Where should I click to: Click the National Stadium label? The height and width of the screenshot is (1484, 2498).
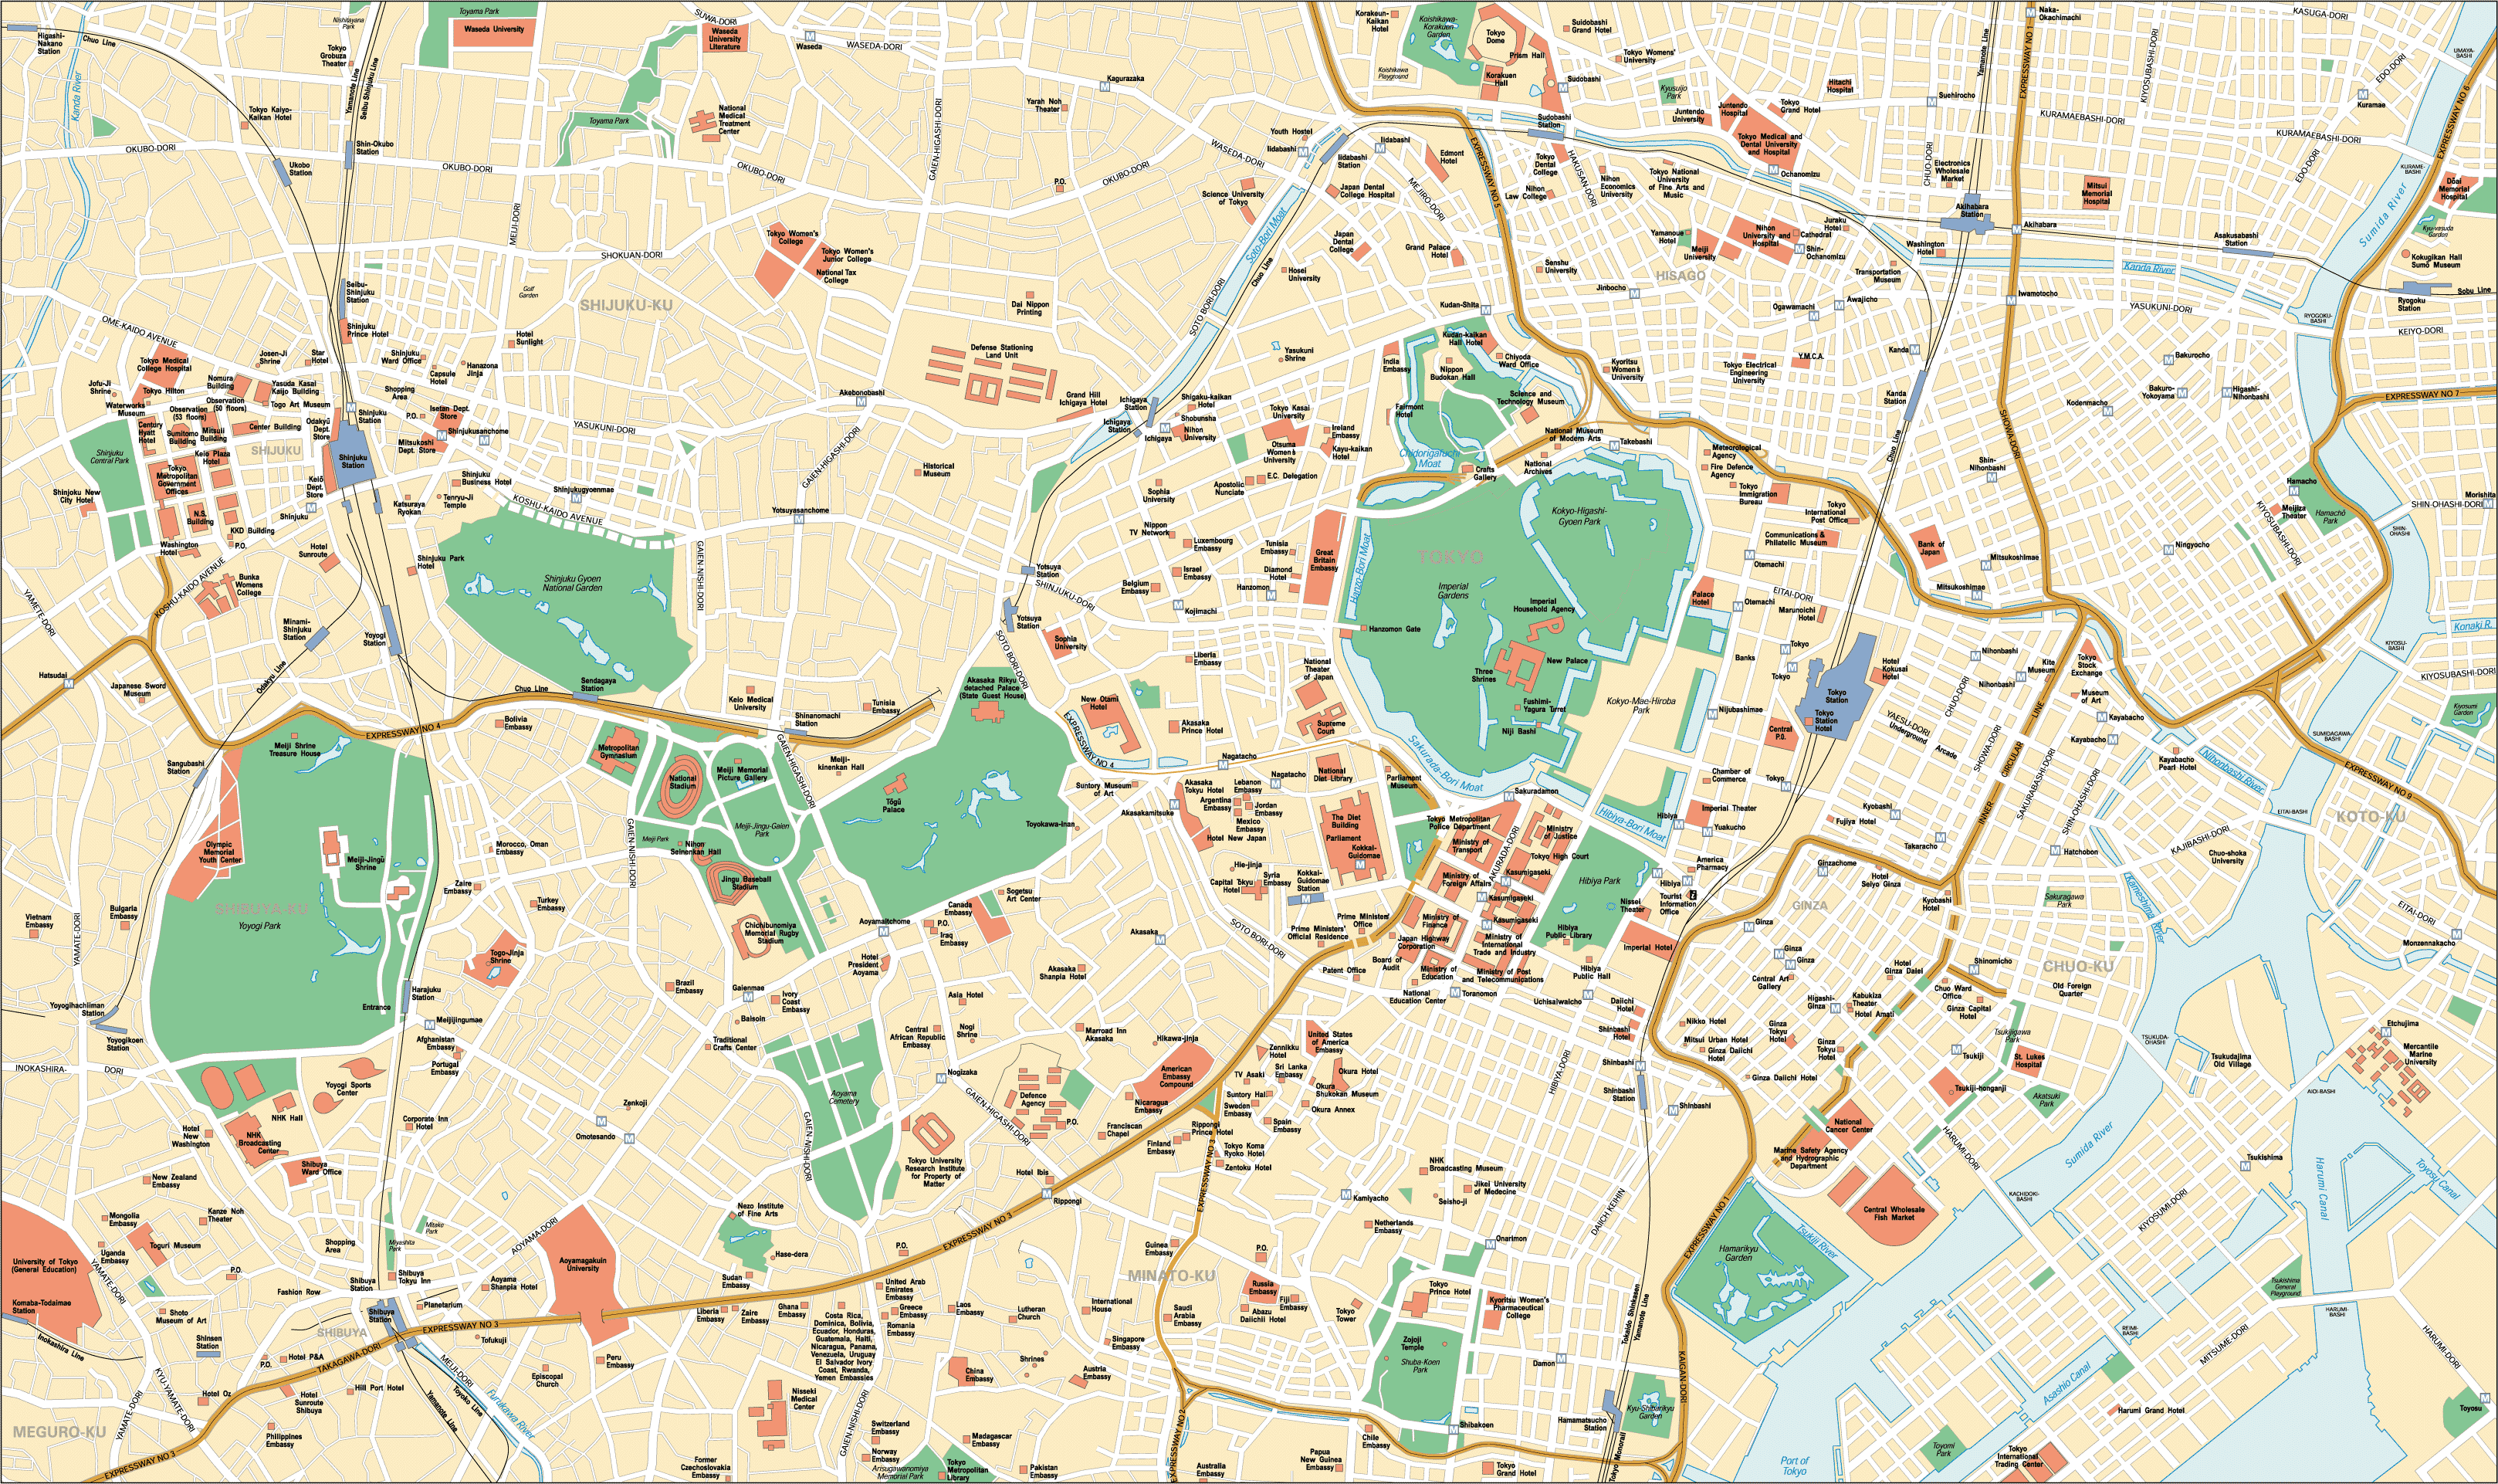tap(682, 782)
